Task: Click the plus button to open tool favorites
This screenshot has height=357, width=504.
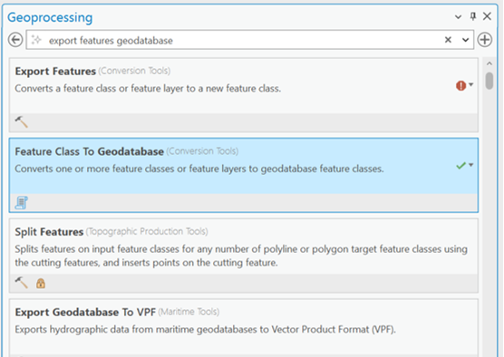Action: point(484,40)
